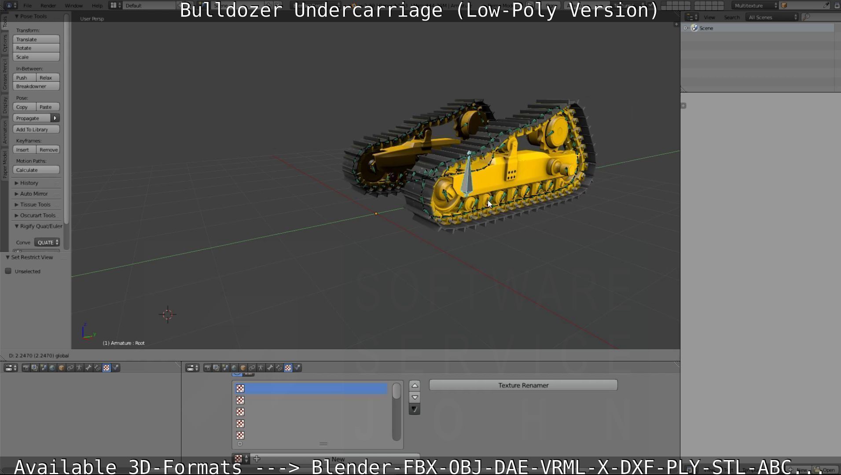Open Render tab in empty properties editor
The width and height of the screenshot is (841, 475).
tap(26, 368)
